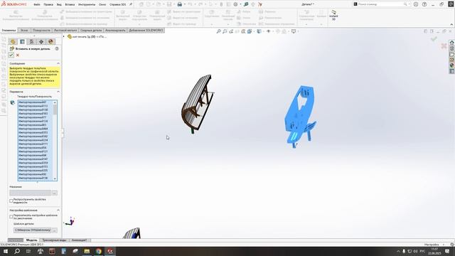Open dropdown next to Options gear

click(240, 4)
